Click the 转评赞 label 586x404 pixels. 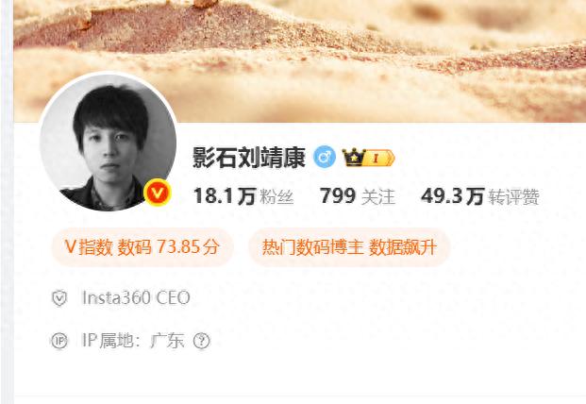[514, 197]
